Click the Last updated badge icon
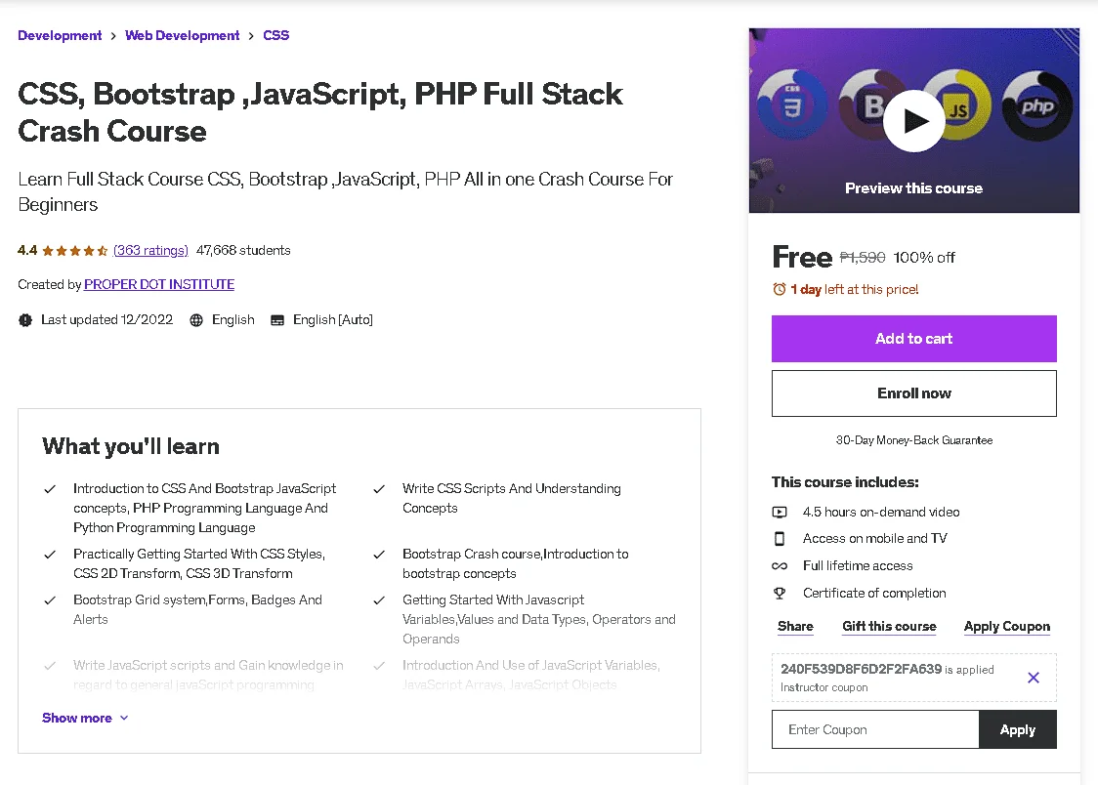The image size is (1098, 785). [25, 319]
